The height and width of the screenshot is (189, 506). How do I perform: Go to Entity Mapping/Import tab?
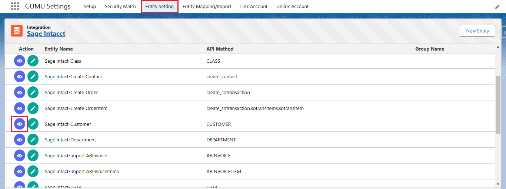point(207,7)
